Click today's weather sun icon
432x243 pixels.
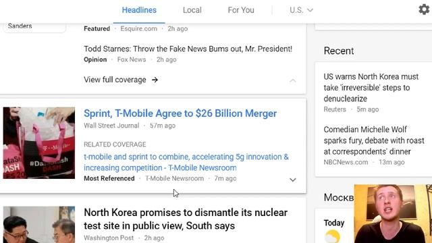coord(333,236)
